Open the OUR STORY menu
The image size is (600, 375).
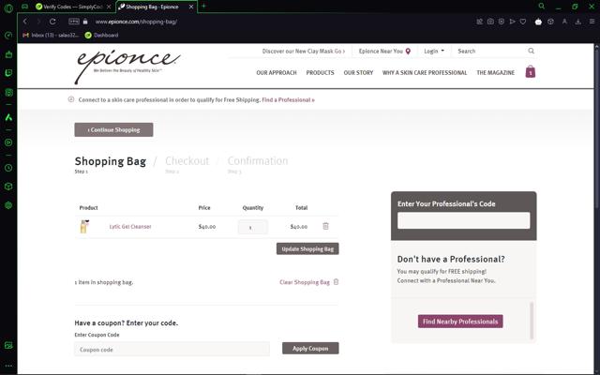click(358, 73)
